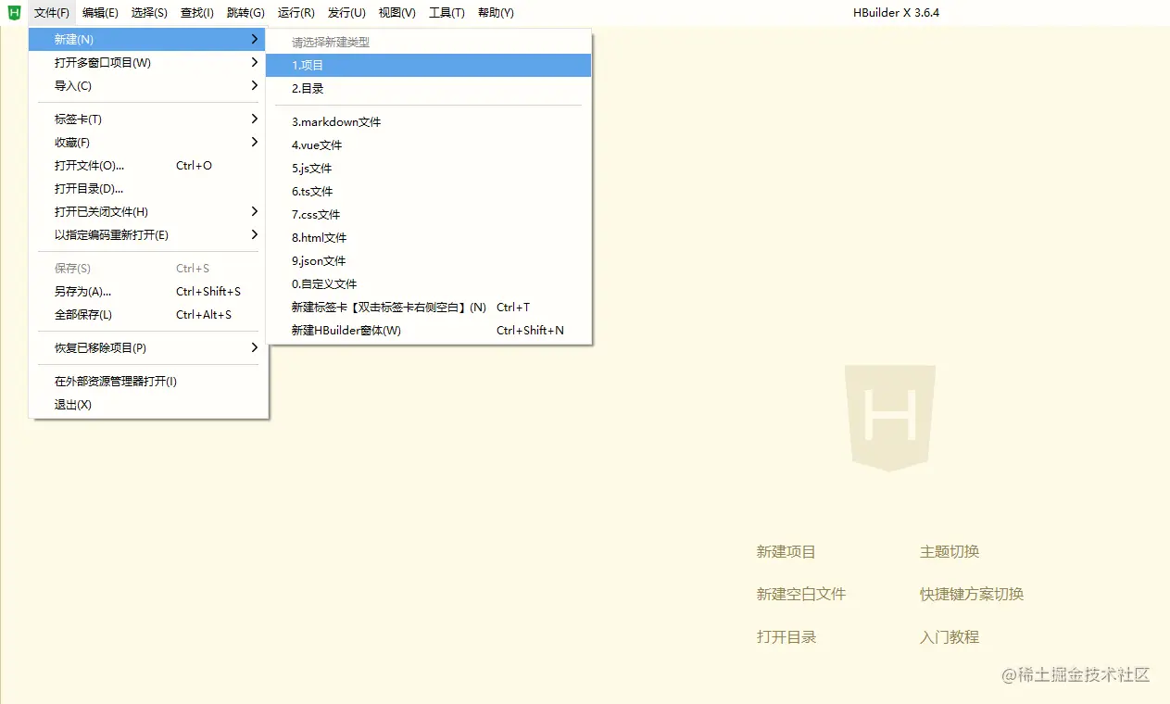1170x704 pixels.
Task: Open the 运行(R) menu
Action: [296, 13]
